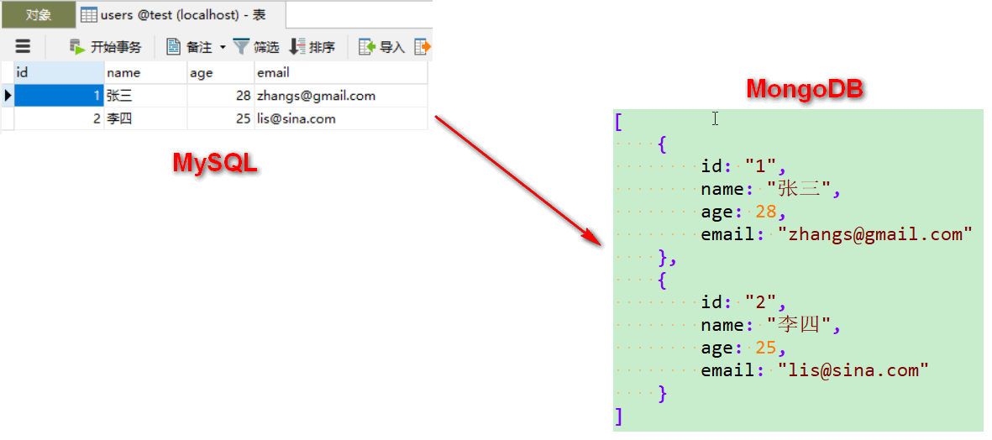
Task: Click the name column header
Action: point(145,73)
